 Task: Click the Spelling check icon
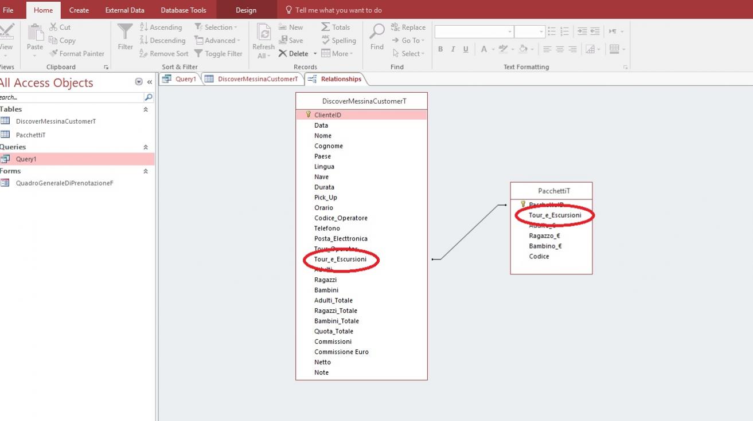click(326, 40)
